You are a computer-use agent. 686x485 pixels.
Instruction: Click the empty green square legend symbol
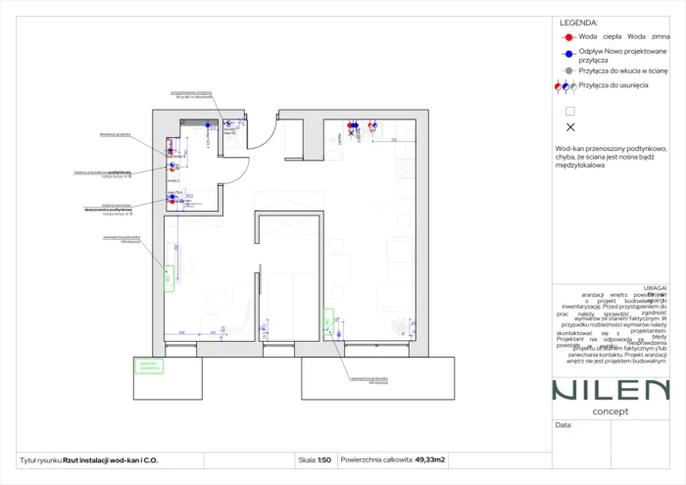[x=569, y=111]
